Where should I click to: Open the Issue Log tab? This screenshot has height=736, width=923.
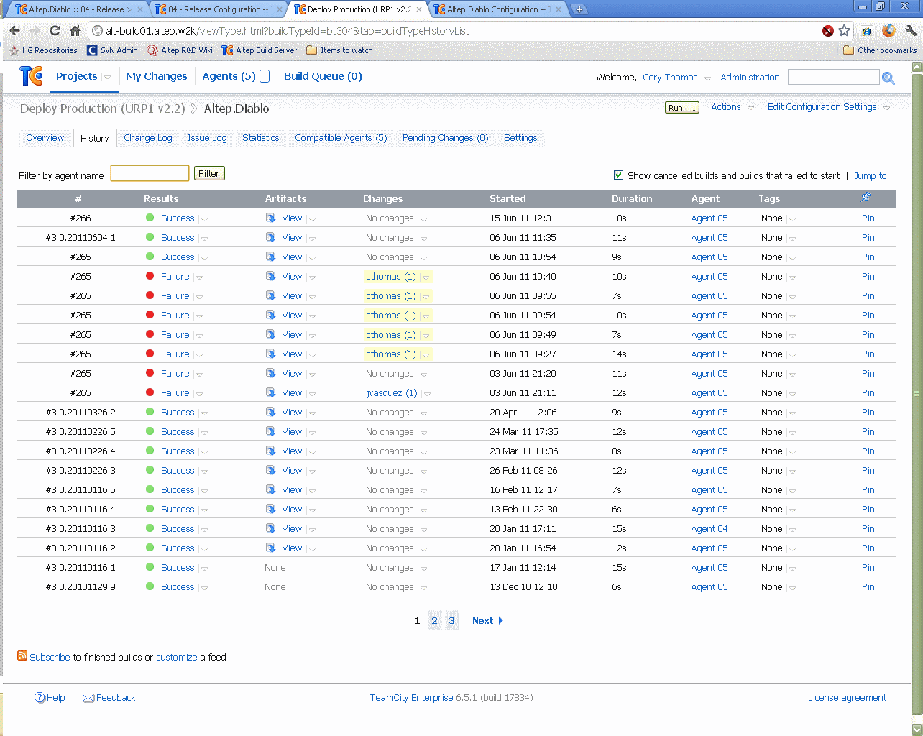click(x=207, y=137)
